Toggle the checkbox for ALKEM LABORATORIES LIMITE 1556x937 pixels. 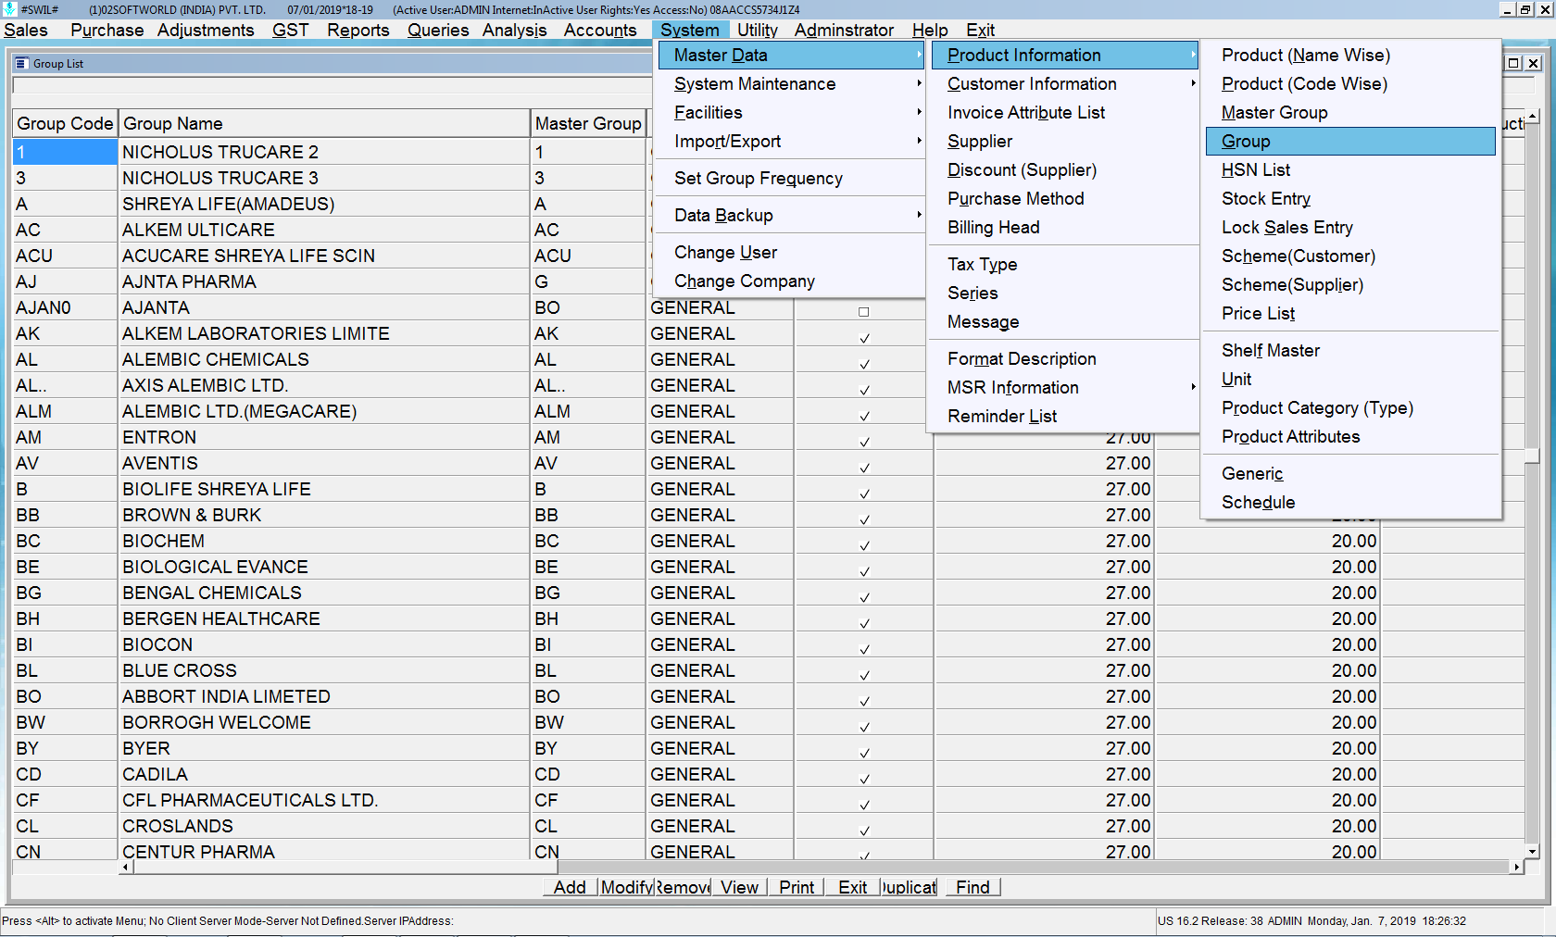[864, 338]
